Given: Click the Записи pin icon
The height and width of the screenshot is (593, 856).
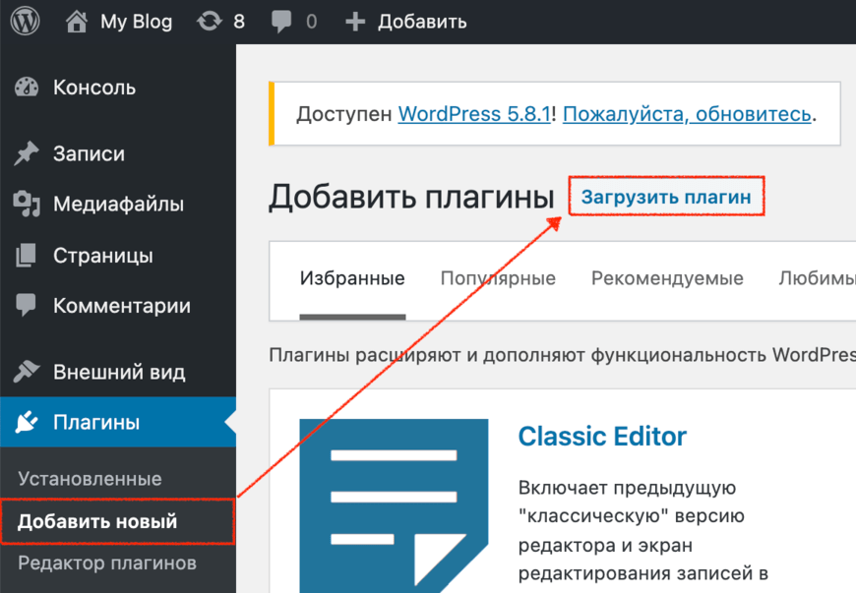Looking at the screenshot, I should click(x=27, y=153).
